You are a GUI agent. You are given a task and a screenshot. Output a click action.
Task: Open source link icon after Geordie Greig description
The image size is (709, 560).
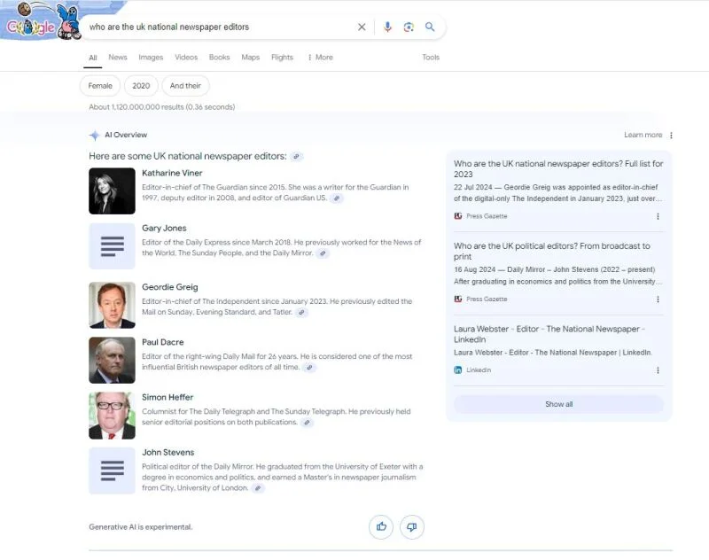click(x=301, y=312)
